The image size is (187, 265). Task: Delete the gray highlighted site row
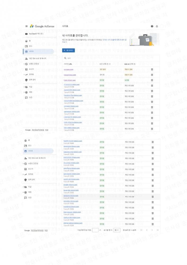[x=153, y=197]
